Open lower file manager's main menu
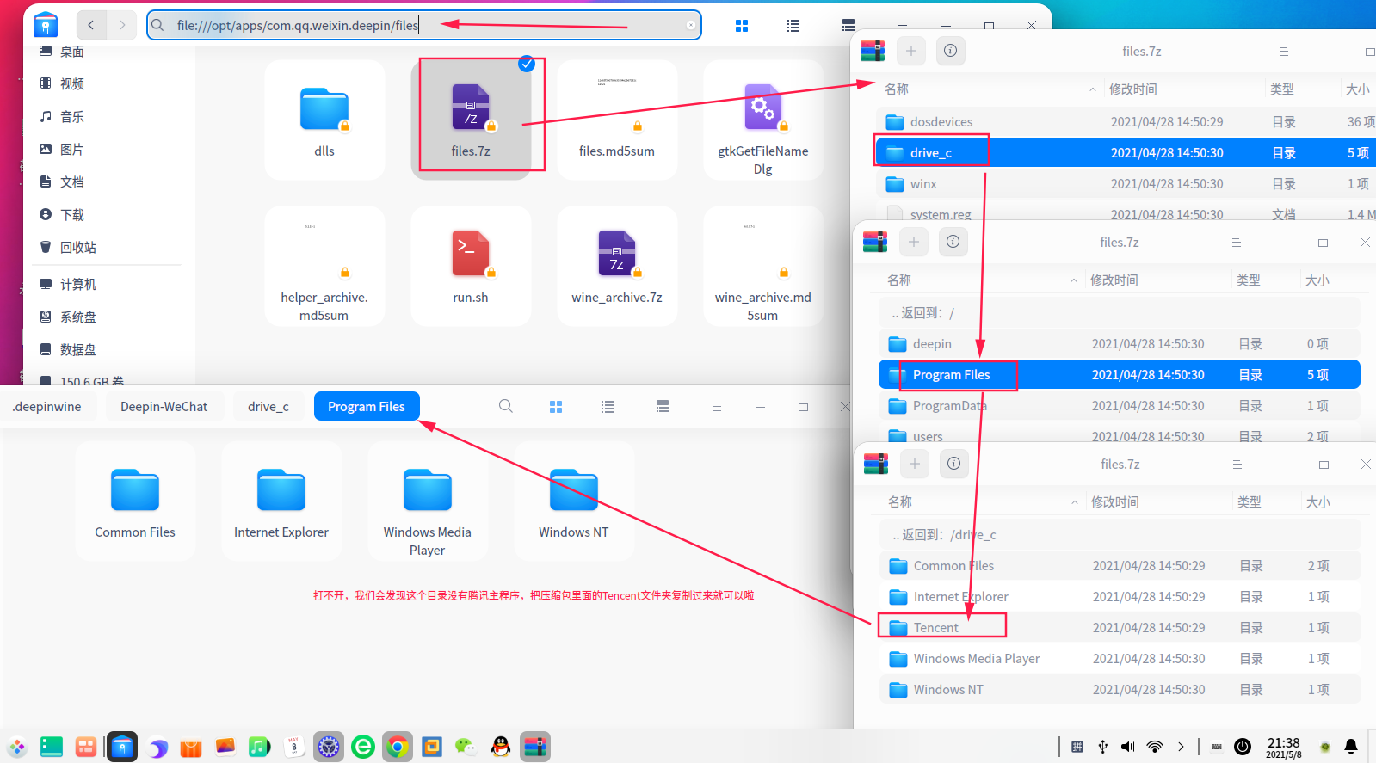Screen dimensions: 1376x763 (716, 407)
